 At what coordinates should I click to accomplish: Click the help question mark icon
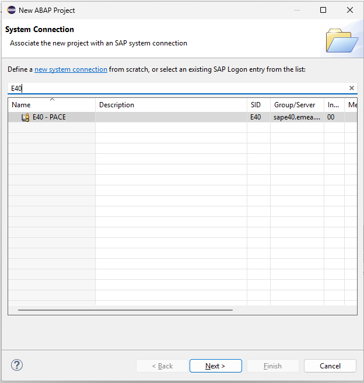(17, 365)
